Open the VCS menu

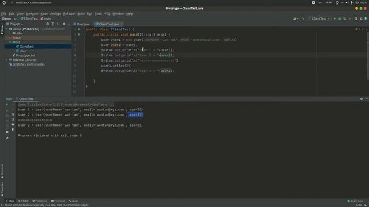(107, 14)
